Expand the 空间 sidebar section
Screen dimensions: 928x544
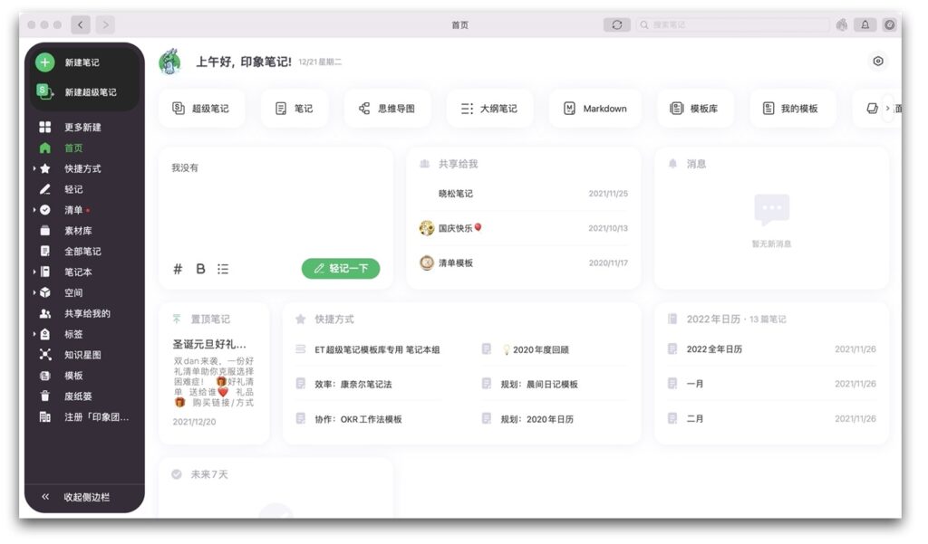pos(35,292)
